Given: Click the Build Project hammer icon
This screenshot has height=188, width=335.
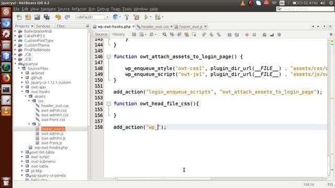Looking at the screenshot, I should pyautogui.click(x=127, y=17).
